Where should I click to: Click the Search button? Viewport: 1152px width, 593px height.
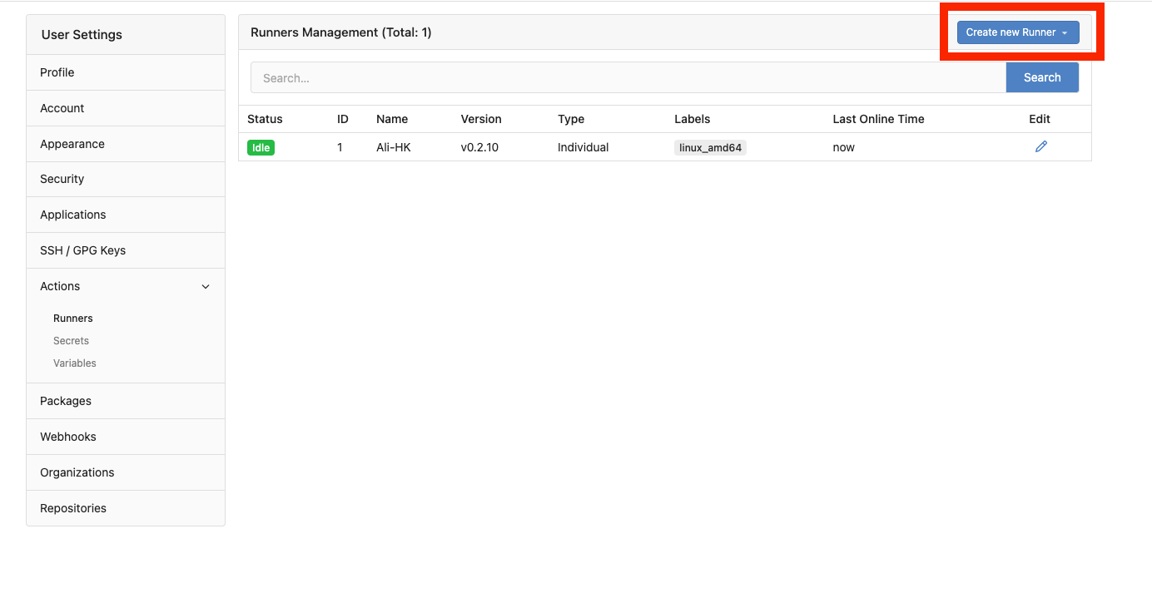1042,77
